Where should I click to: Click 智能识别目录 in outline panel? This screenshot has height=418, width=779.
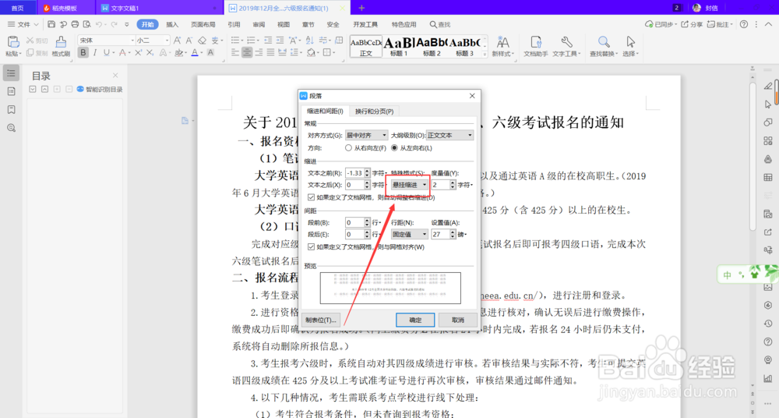point(100,90)
